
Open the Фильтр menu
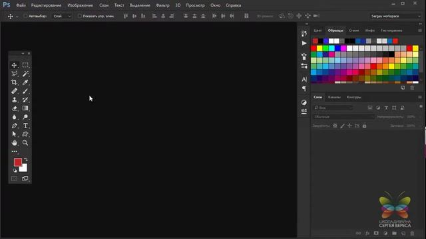point(162,5)
